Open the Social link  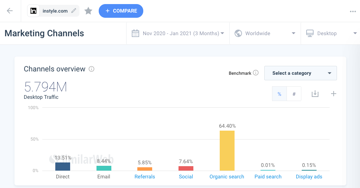186,177
